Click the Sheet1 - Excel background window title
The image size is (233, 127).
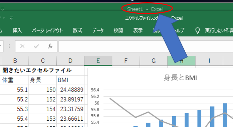click(145, 9)
